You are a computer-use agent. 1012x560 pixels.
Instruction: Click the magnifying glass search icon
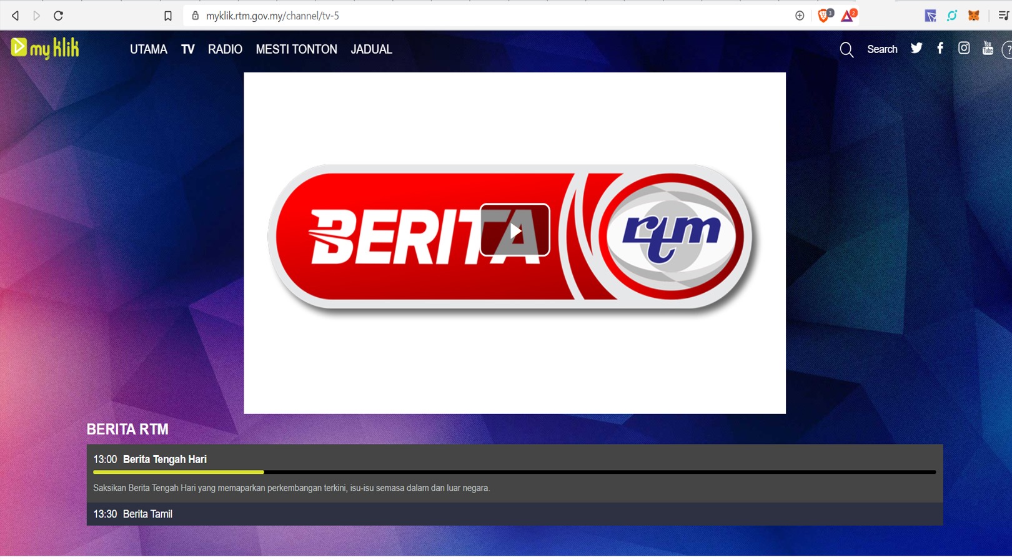tap(846, 50)
